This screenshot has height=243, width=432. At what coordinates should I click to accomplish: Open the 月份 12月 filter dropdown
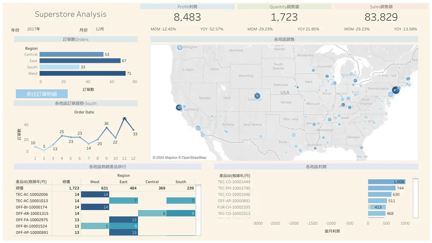tap(100, 29)
